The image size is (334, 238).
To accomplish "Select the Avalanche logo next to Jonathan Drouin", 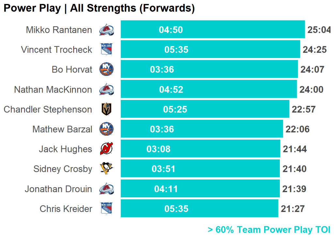I will pyautogui.click(x=106, y=189).
